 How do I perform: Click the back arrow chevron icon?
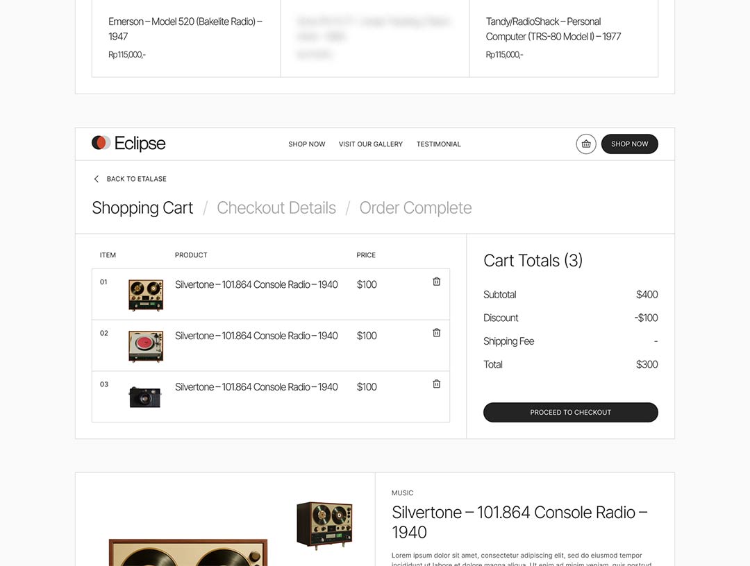point(97,179)
